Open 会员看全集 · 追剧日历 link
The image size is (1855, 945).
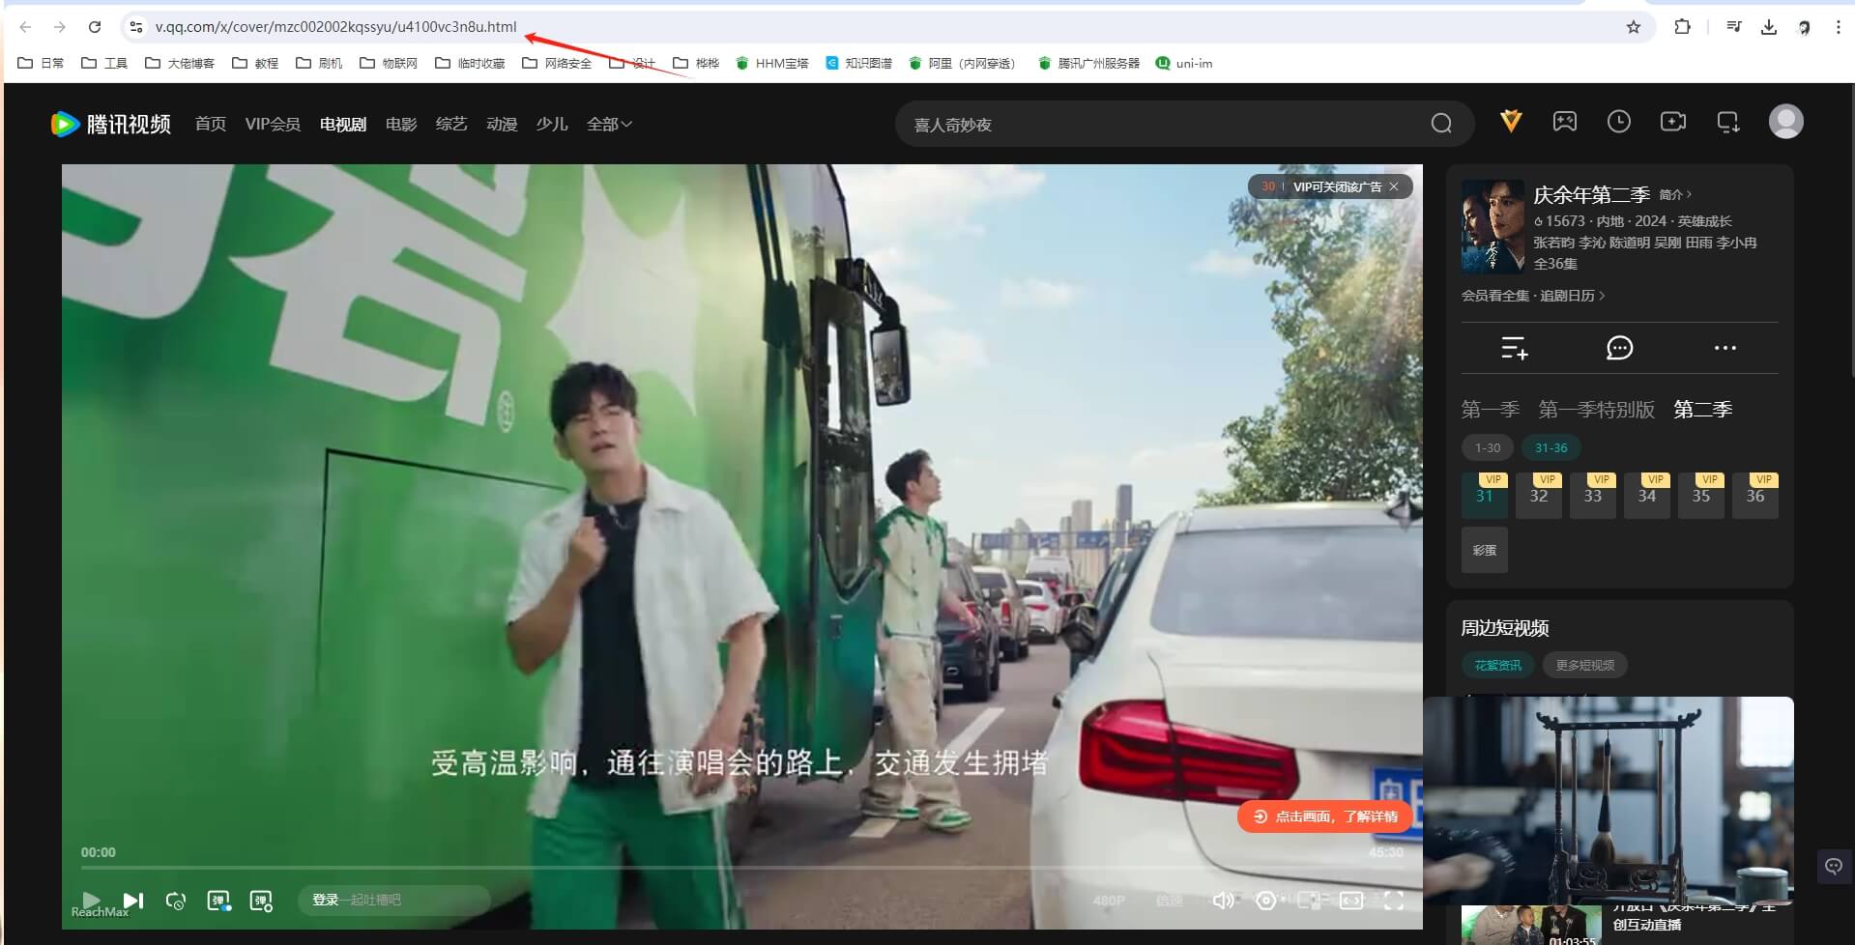pos(1533,296)
